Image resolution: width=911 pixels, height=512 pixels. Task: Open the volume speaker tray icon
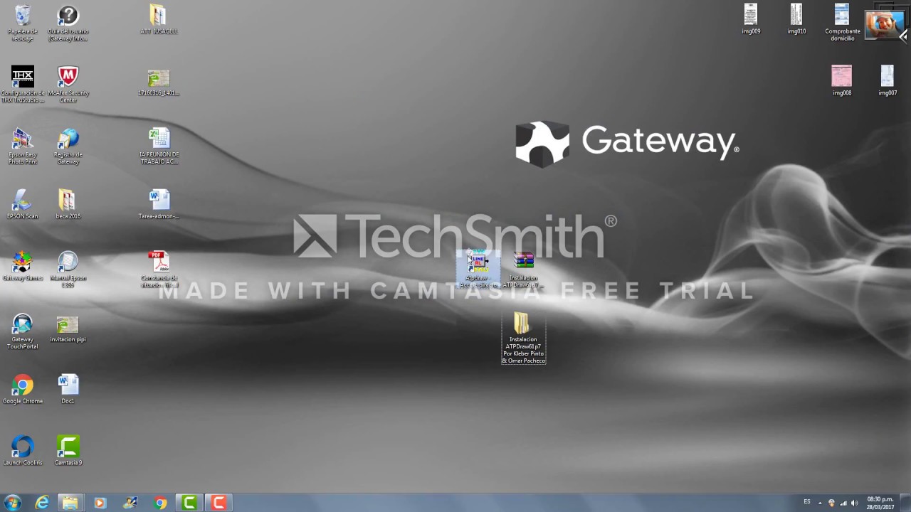click(855, 503)
